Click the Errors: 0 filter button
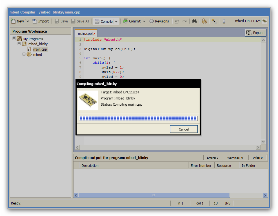 pos(213,158)
